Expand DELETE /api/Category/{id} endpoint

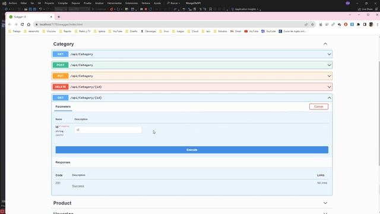(192, 87)
